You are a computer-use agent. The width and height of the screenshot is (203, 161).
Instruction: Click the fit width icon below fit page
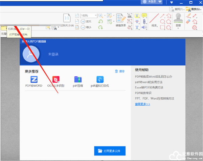(77, 21)
